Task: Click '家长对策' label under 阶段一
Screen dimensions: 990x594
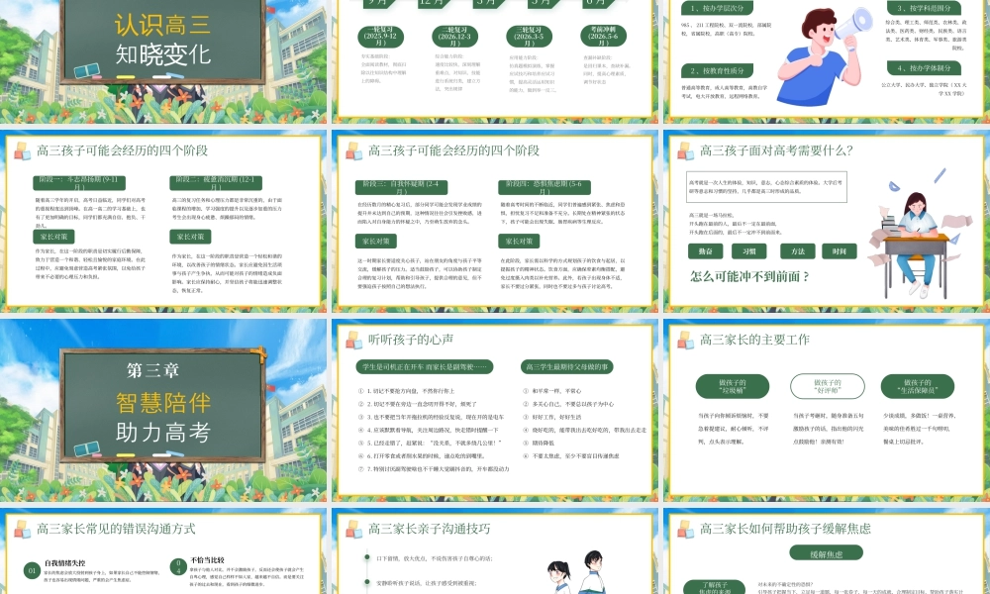Action: coord(53,237)
